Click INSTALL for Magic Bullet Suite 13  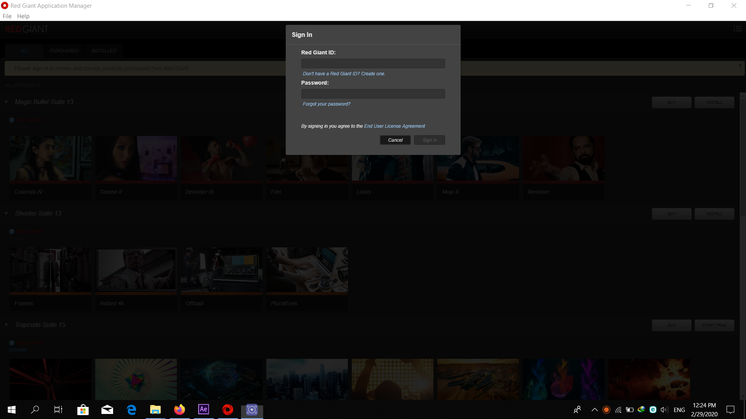tap(714, 103)
